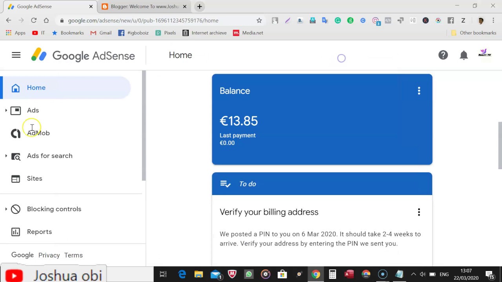Reload the current page
502x282 pixels.
click(34, 20)
